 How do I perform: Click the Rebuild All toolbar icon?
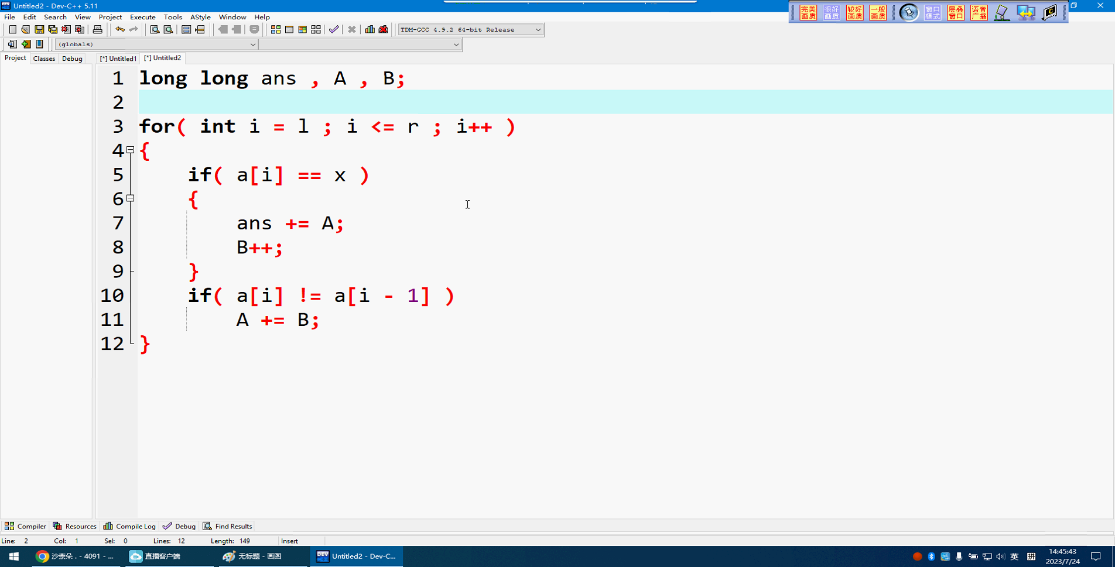(316, 29)
